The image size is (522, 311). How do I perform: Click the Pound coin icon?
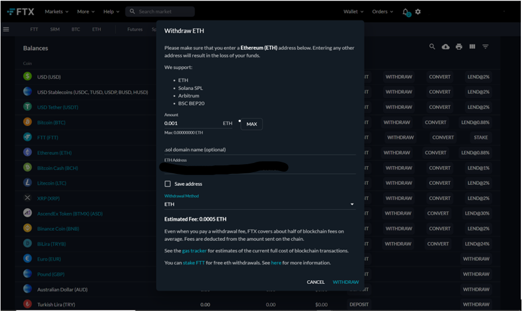coord(28,274)
